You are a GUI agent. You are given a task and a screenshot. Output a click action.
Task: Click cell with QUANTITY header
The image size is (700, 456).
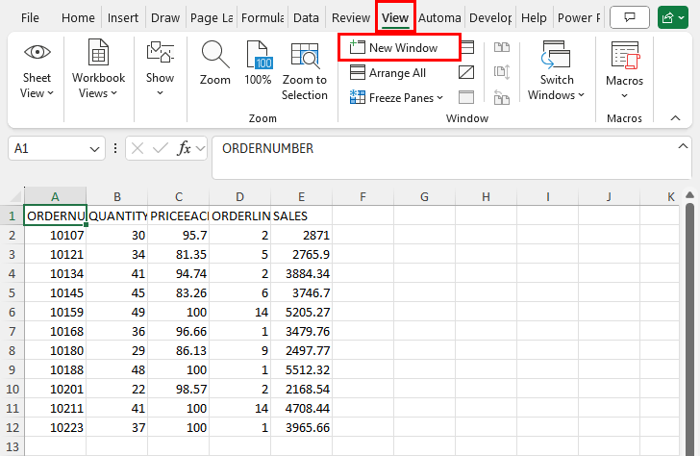click(117, 215)
